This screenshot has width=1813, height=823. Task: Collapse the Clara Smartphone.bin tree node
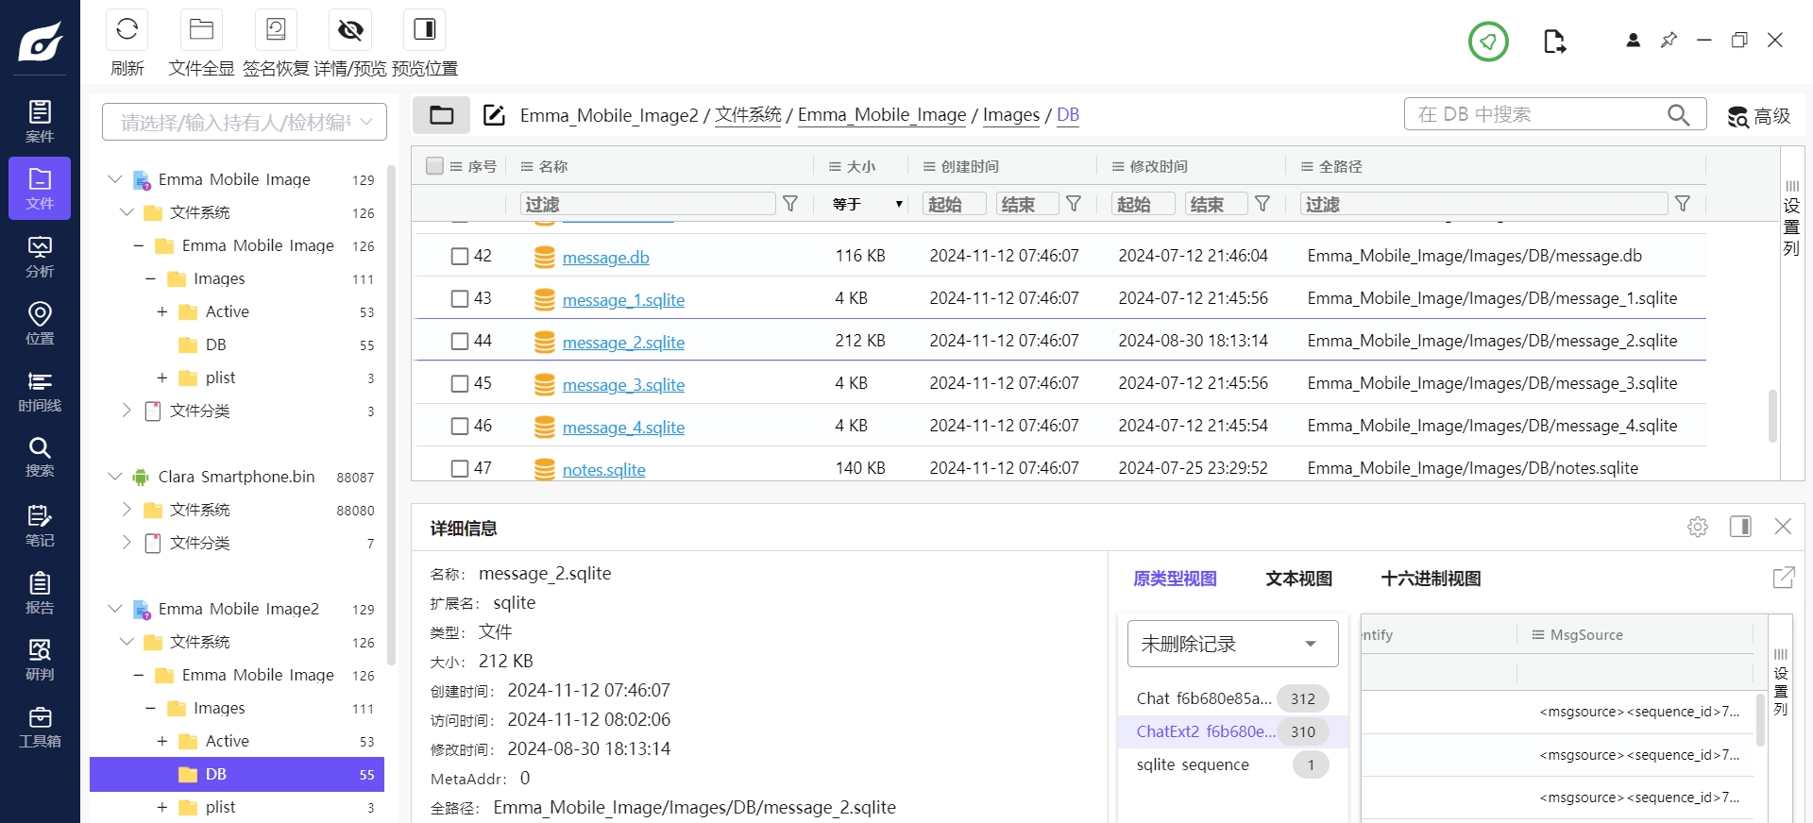115,477
